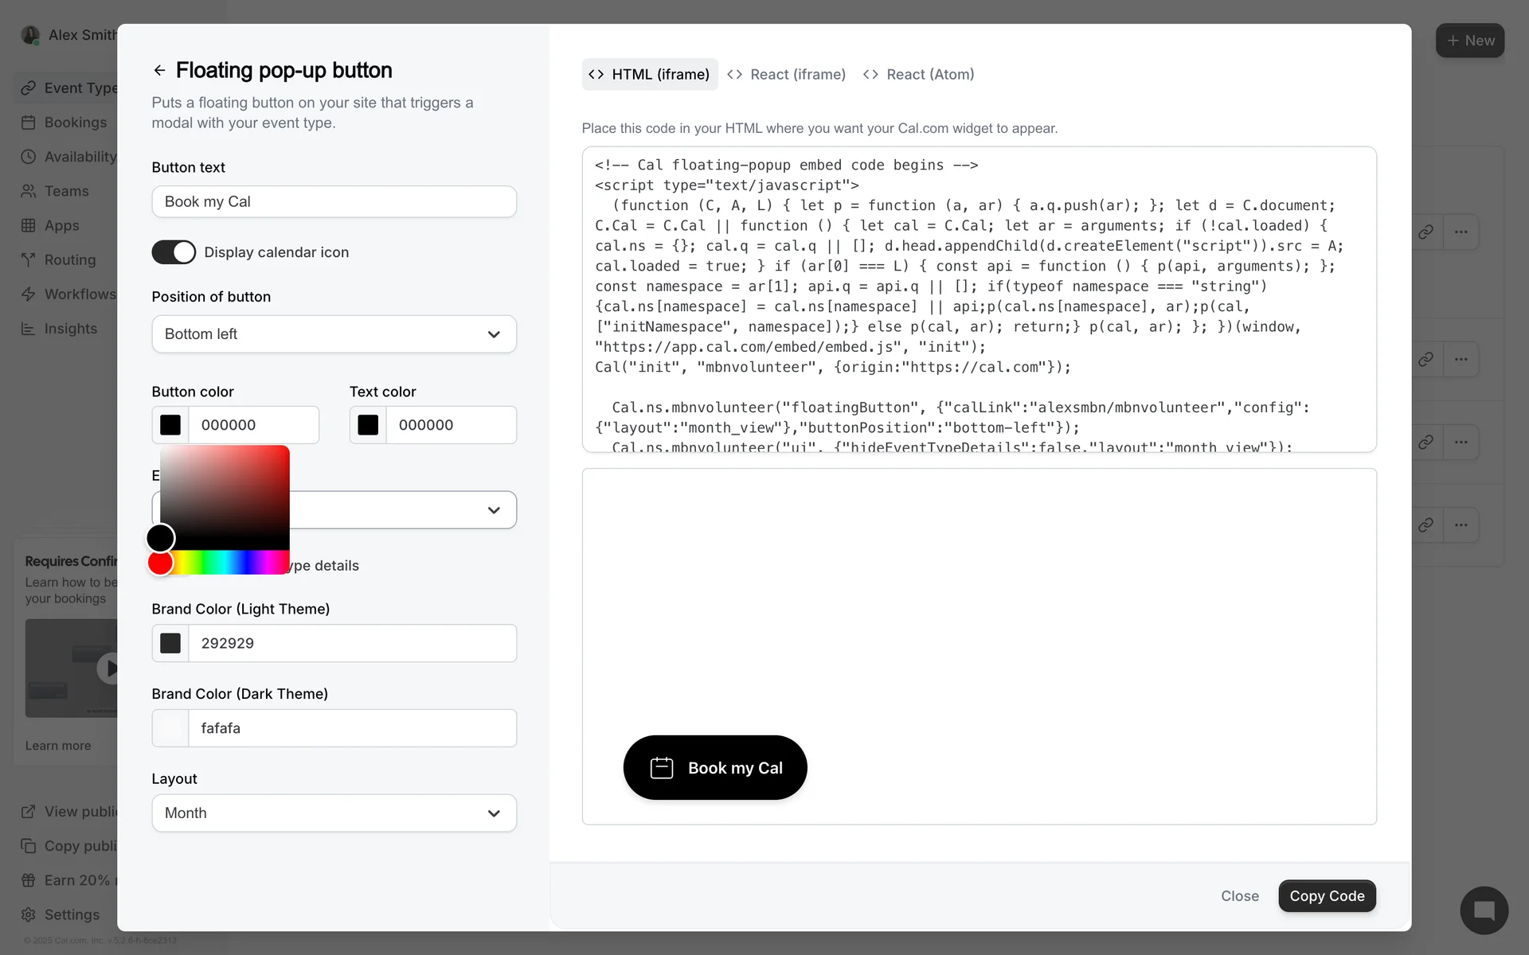1529x955 pixels.
Task: Open the Position of button dropdown
Action: [334, 334]
